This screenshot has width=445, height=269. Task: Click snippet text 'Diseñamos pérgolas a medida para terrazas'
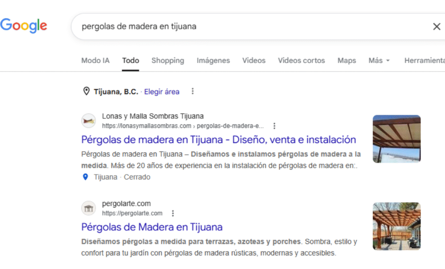click(x=159, y=242)
